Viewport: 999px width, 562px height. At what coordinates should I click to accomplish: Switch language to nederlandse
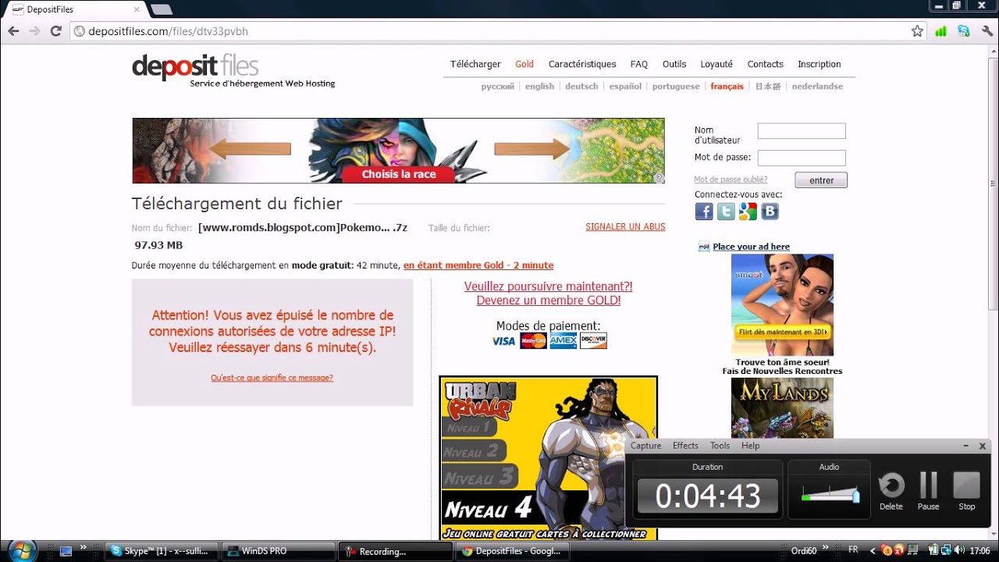click(x=817, y=87)
